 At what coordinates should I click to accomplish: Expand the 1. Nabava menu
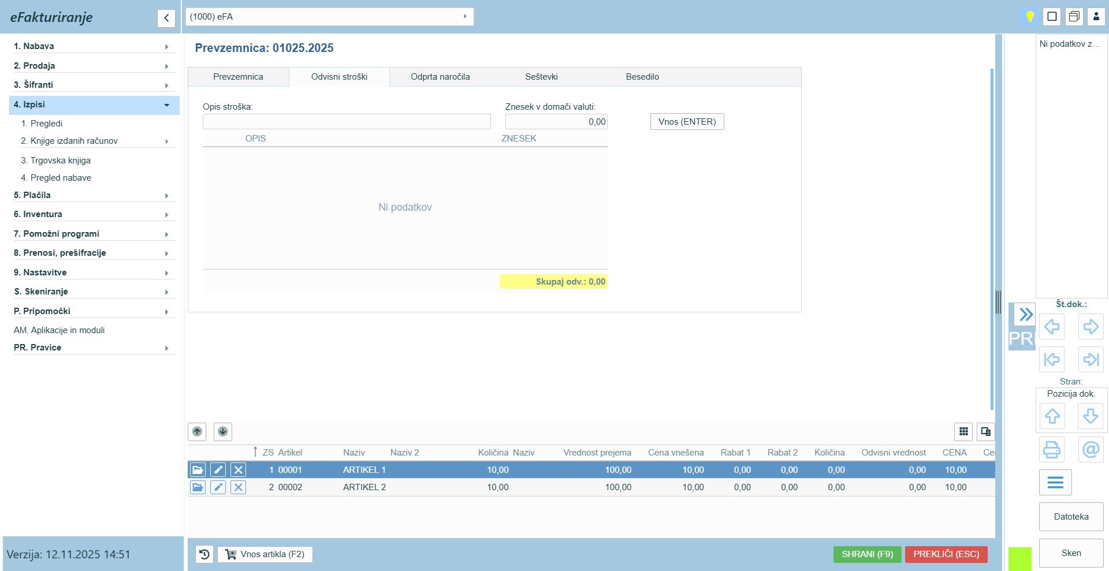tap(92, 46)
